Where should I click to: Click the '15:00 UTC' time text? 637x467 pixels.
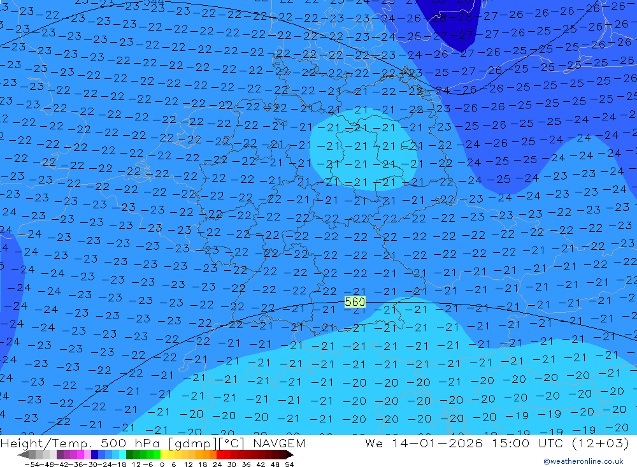point(529,443)
